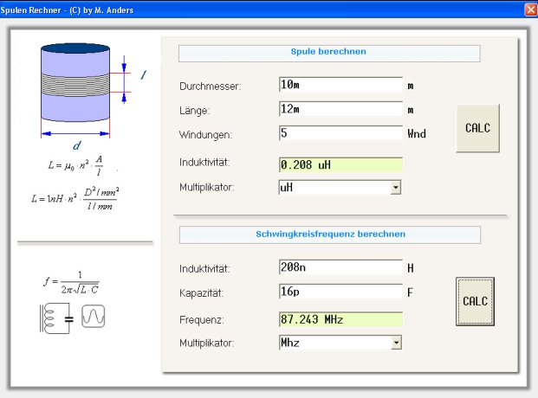Click the length l dimension marker

point(124,80)
